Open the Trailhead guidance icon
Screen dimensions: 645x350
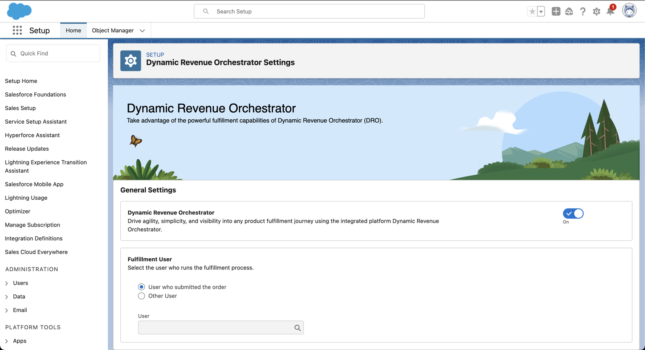point(569,12)
